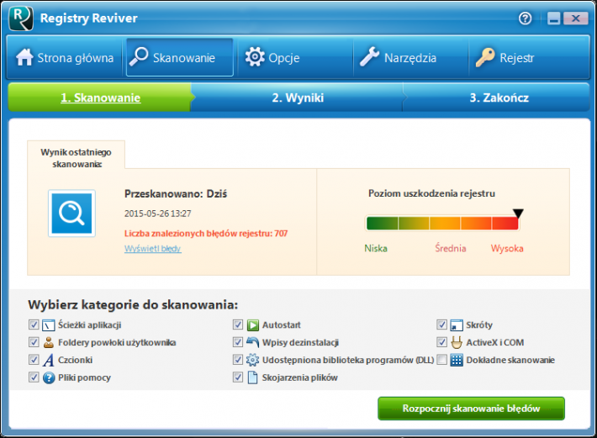Click the 'Niska' gauge label

(x=376, y=249)
